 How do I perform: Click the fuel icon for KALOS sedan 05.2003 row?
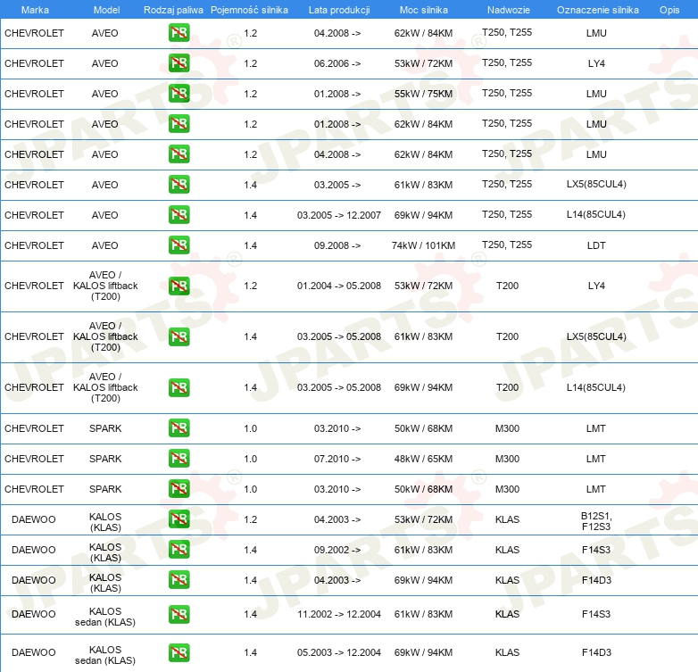tap(179, 652)
